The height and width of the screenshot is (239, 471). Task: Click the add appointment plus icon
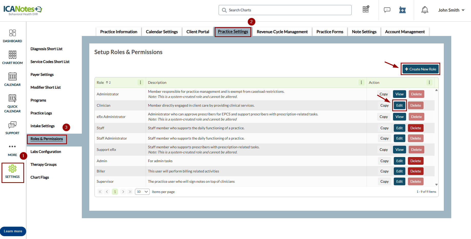(x=402, y=10)
